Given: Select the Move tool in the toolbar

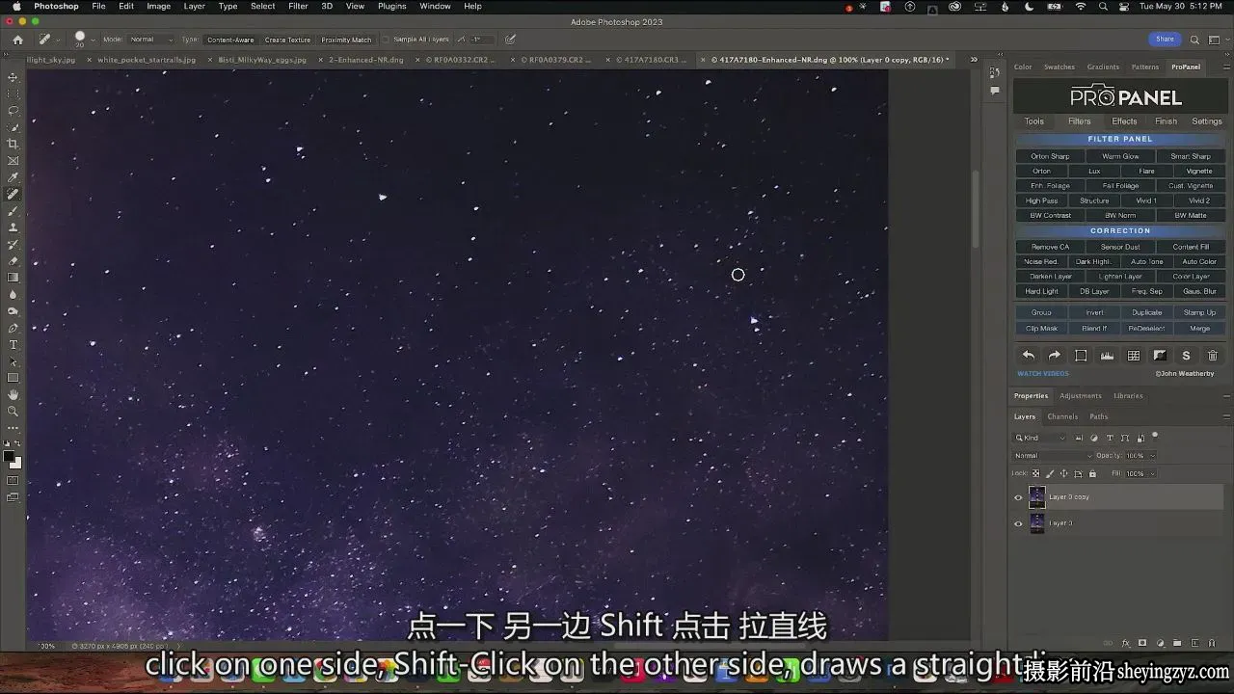Looking at the screenshot, I should (13, 77).
